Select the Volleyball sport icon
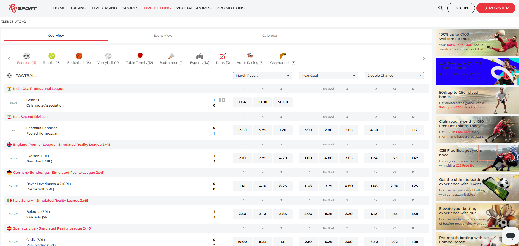The image size is (519, 246). 108,56
